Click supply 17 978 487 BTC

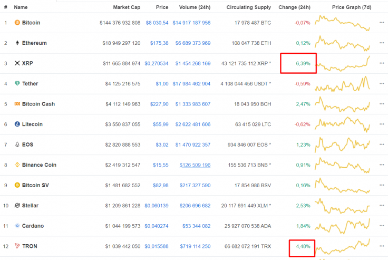[x=253, y=23]
